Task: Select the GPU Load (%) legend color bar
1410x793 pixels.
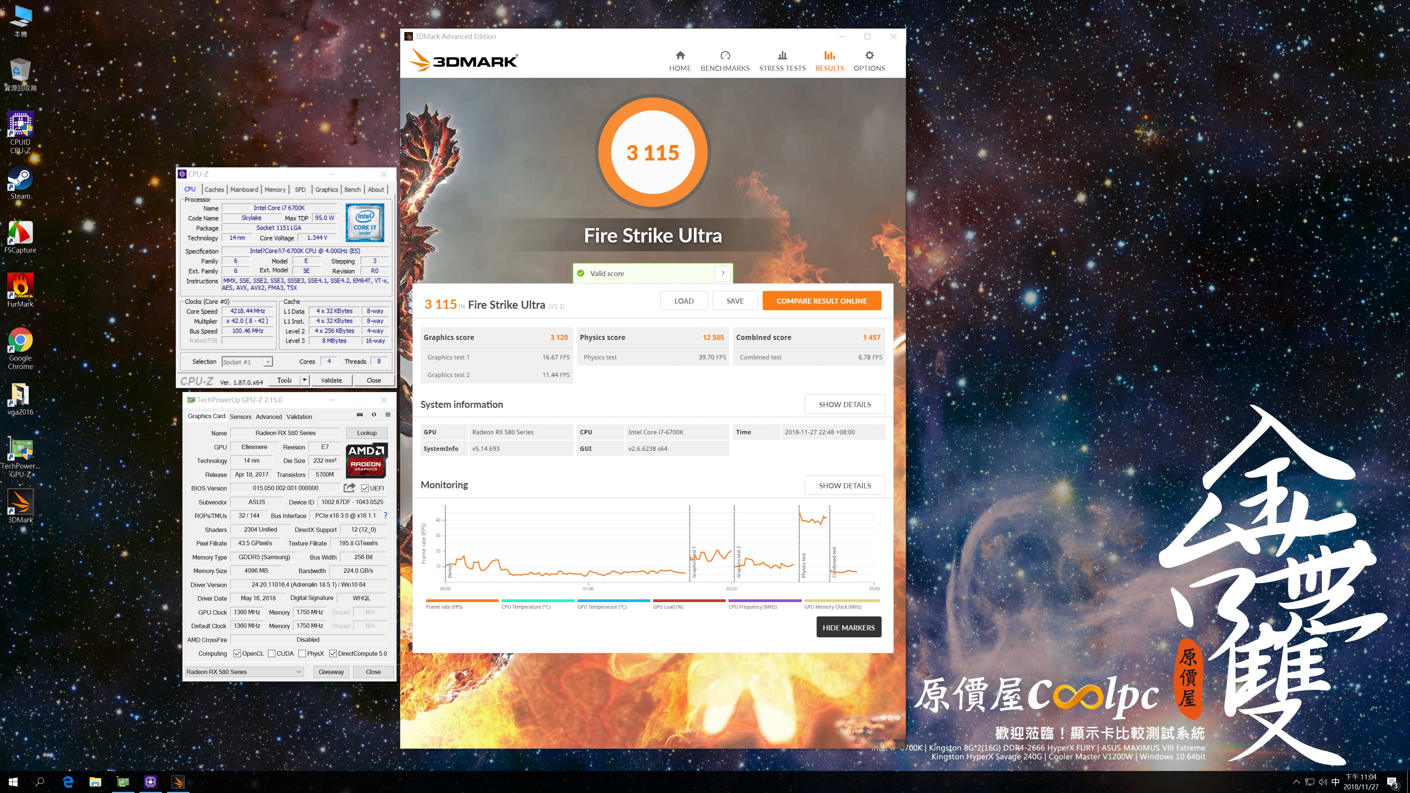Action: tap(689, 600)
